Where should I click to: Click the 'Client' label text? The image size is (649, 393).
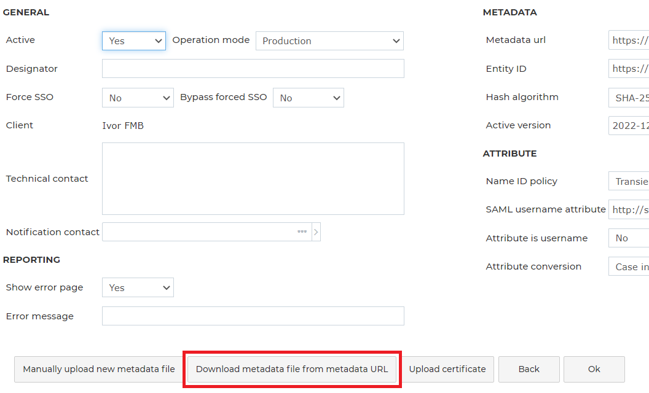(x=20, y=125)
